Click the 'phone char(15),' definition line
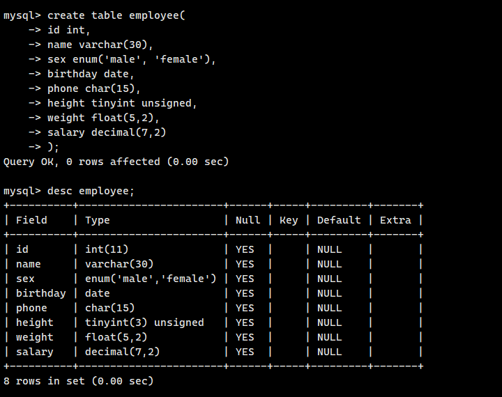The height and width of the screenshot is (397, 502). click(x=94, y=88)
